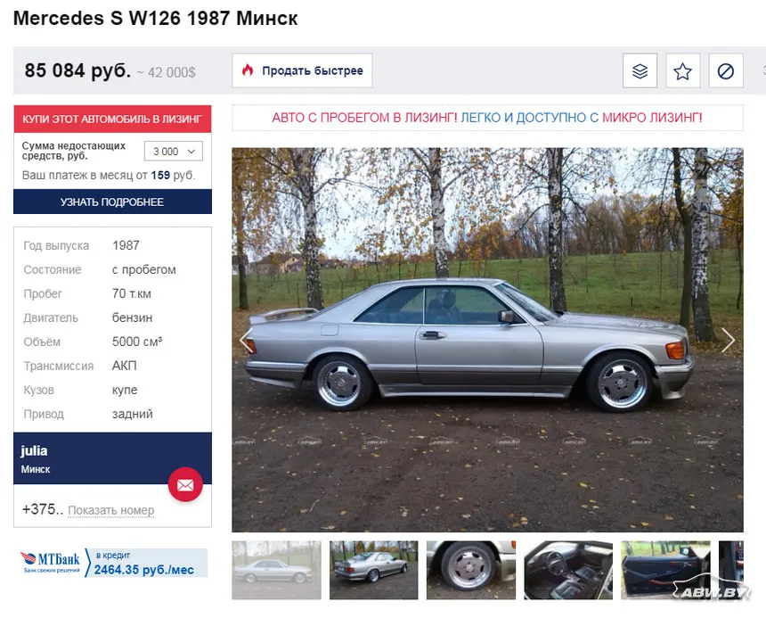Add listing to favorites with star icon
This screenshot has height=618, width=766.
click(682, 70)
